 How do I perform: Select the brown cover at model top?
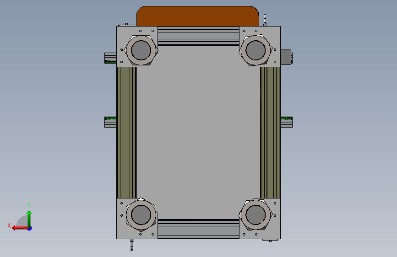(x=198, y=16)
